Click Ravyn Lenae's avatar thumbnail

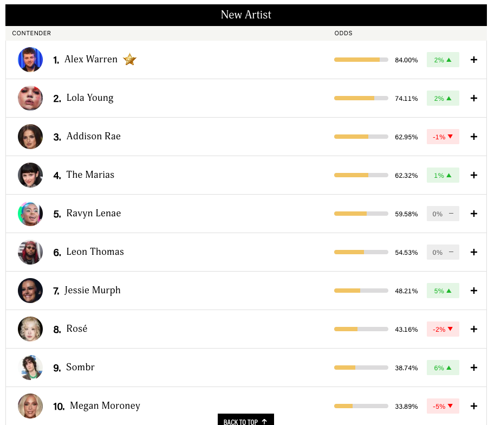pos(30,214)
